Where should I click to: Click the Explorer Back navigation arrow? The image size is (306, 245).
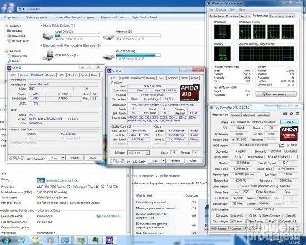coord(4,8)
